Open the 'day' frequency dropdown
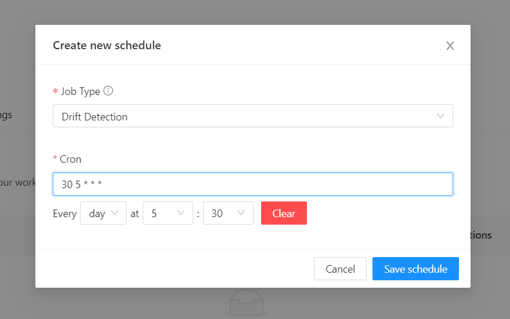Image resolution: width=510 pixels, height=319 pixels. click(x=103, y=213)
